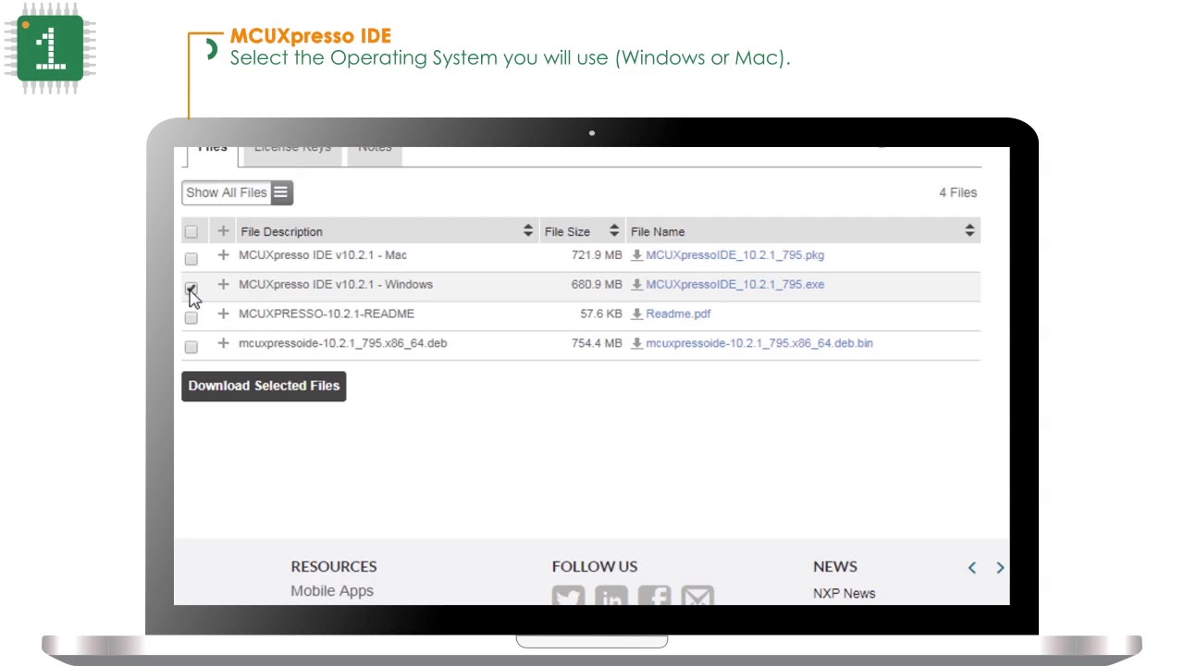
Task: Click 'mcuxpressoide-10.2.1_795.x86_64.deb' description text
Action: (x=342, y=343)
